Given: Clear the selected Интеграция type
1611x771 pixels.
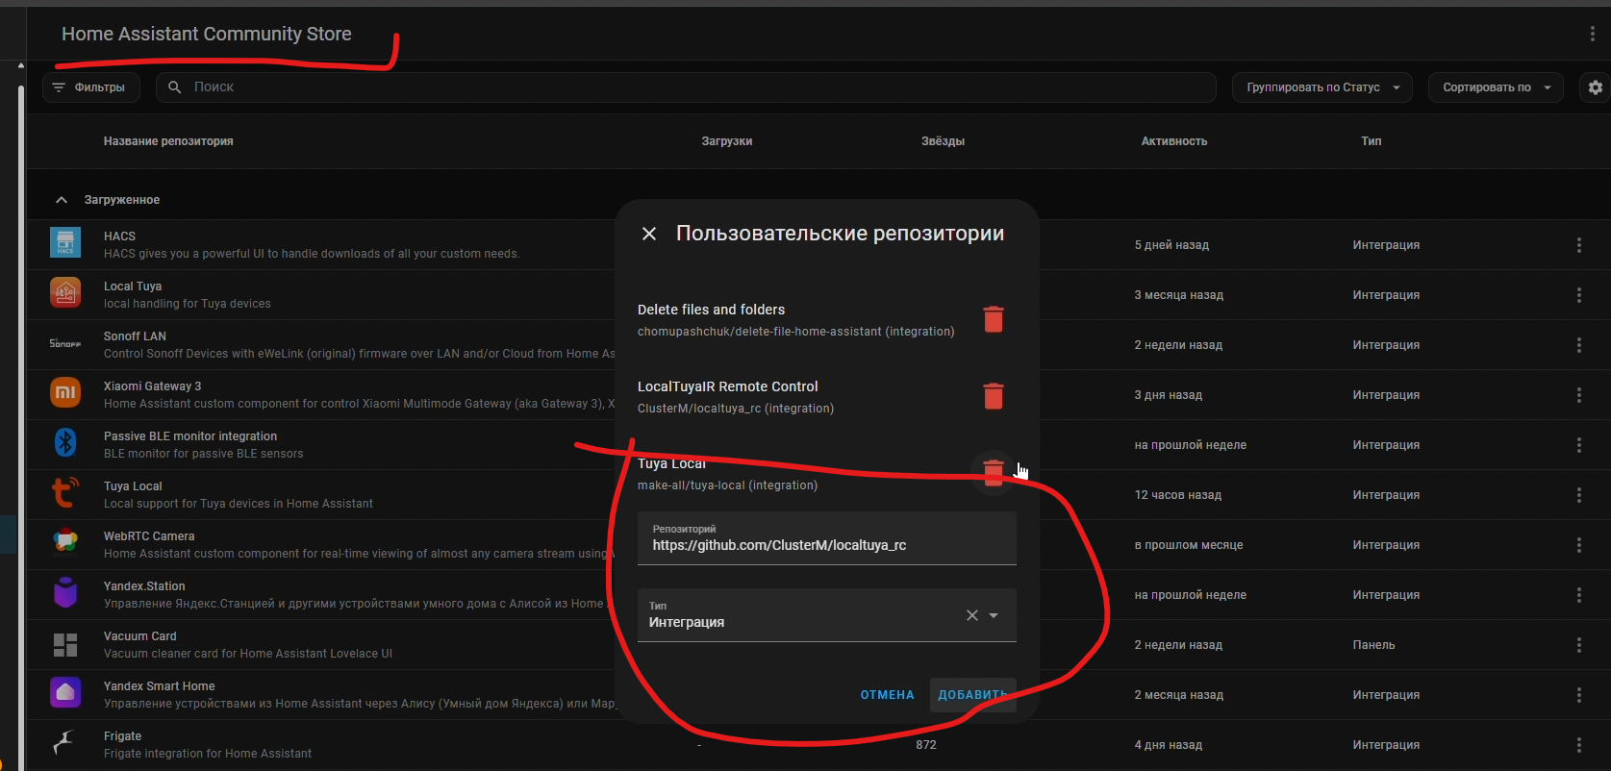Looking at the screenshot, I should point(972,615).
